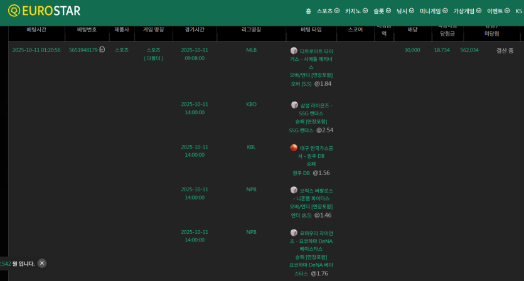
Task: Expand the 스포츠 navigation dropdown
Action: (x=328, y=11)
